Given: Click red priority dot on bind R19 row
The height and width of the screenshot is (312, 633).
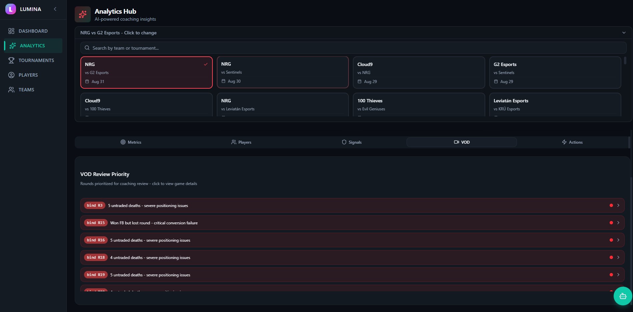Looking at the screenshot, I should [x=611, y=275].
